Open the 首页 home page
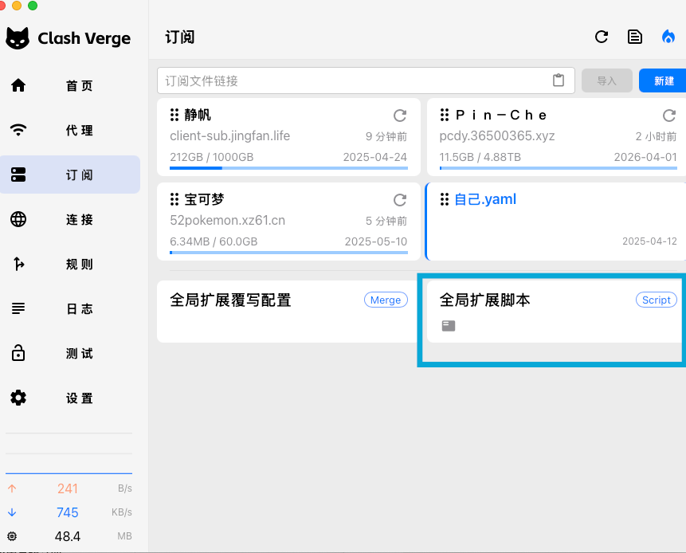The image size is (686, 553). click(x=70, y=85)
